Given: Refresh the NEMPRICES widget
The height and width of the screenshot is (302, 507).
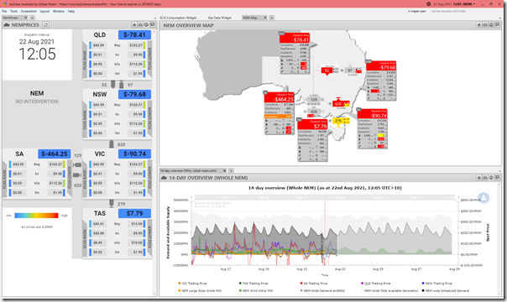Looking at the screenshot, I should (46, 25).
